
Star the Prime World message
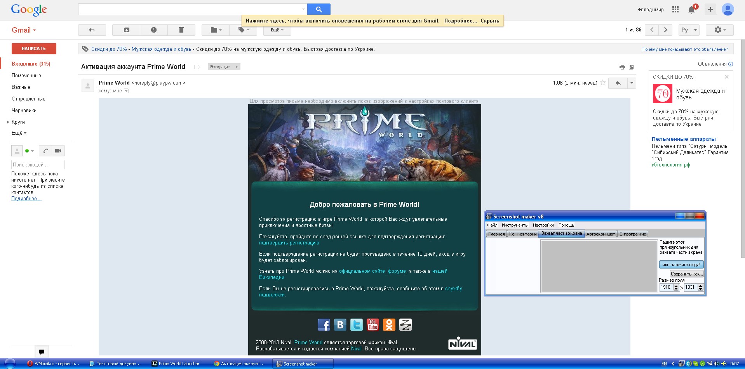[x=603, y=83]
